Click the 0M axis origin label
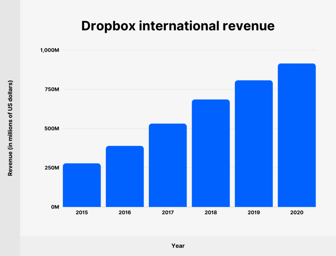Viewport: 336px width, 256px height. pyautogui.click(x=55, y=207)
